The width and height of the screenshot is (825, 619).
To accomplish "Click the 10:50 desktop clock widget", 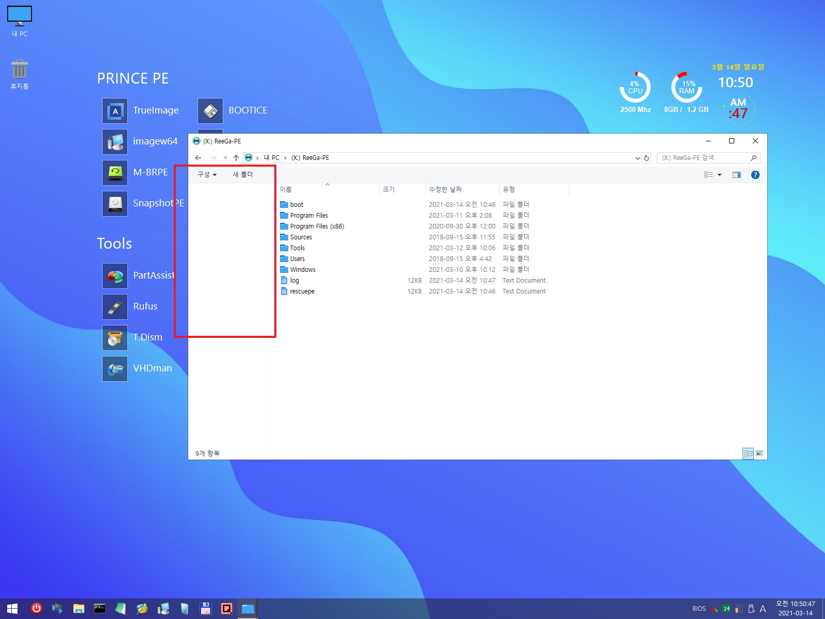I will coord(735,83).
